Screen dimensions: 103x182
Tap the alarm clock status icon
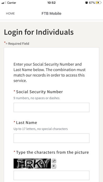click(86, 3)
